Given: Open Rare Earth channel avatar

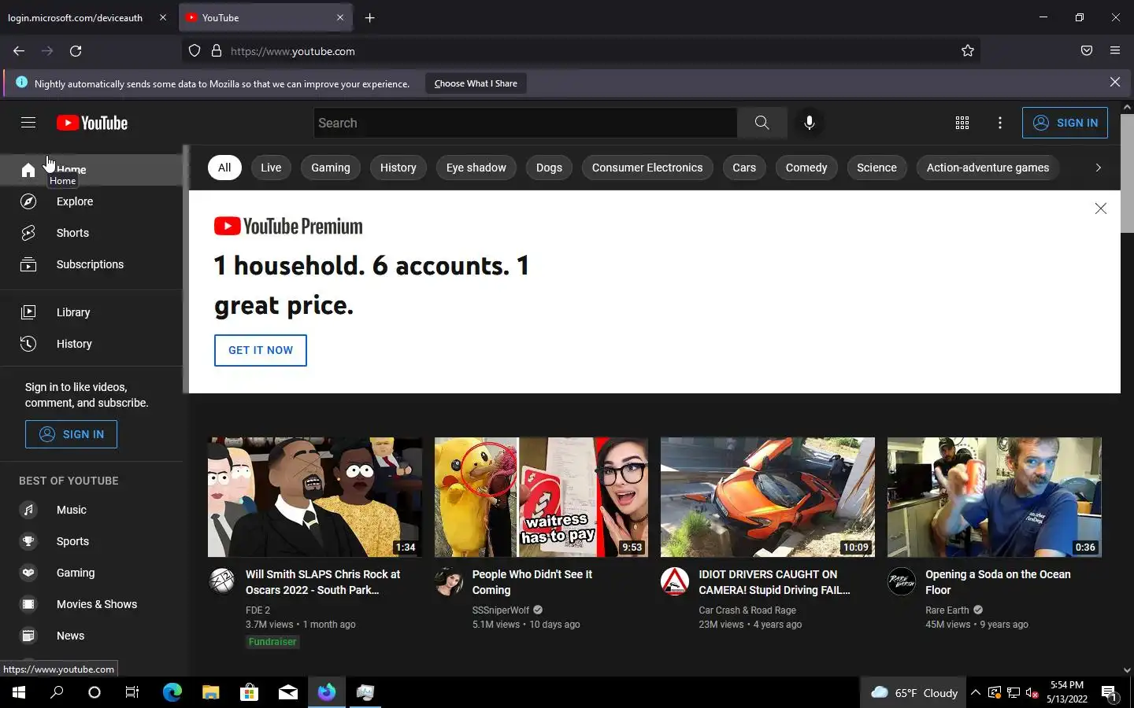Looking at the screenshot, I should (x=902, y=581).
